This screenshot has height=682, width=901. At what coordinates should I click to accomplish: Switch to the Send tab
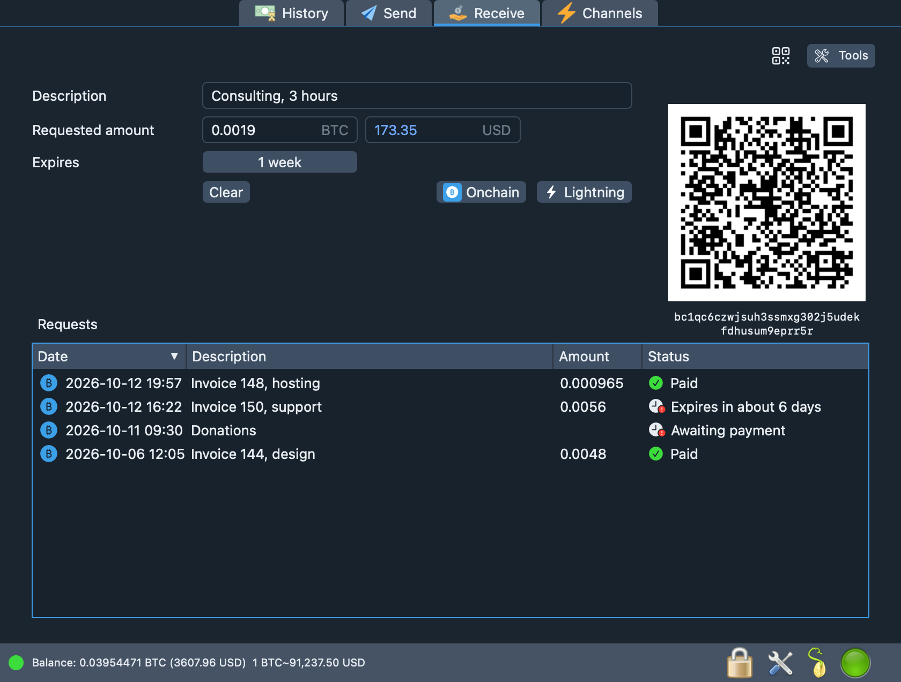tap(389, 13)
